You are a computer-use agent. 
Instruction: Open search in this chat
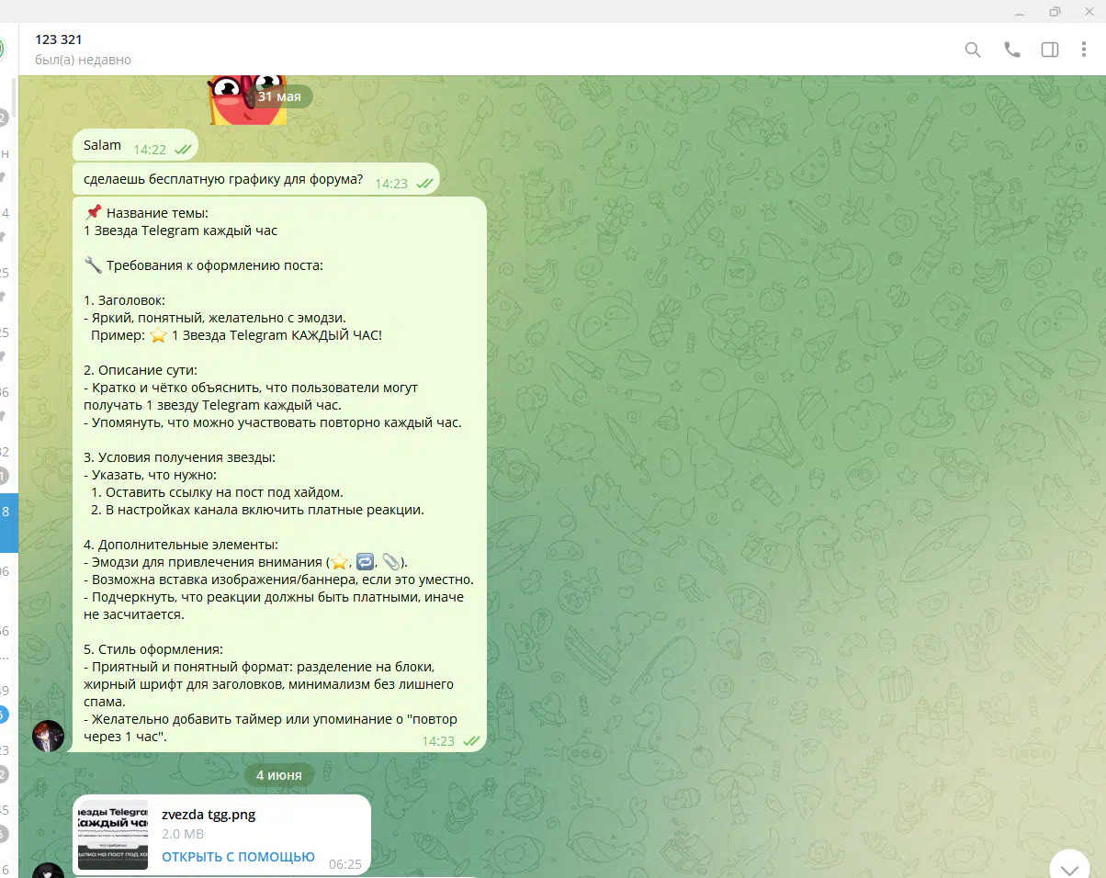(973, 50)
